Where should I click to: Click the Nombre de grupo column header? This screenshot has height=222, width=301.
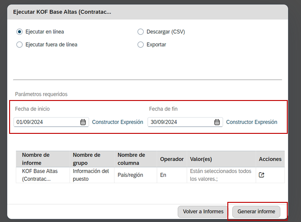point(86,159)
